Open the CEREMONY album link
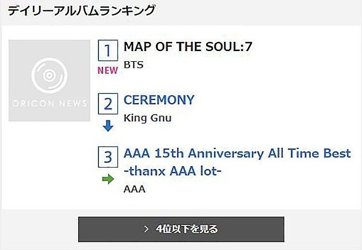Viewport: 362px width, 250px height. coord(159,100)
